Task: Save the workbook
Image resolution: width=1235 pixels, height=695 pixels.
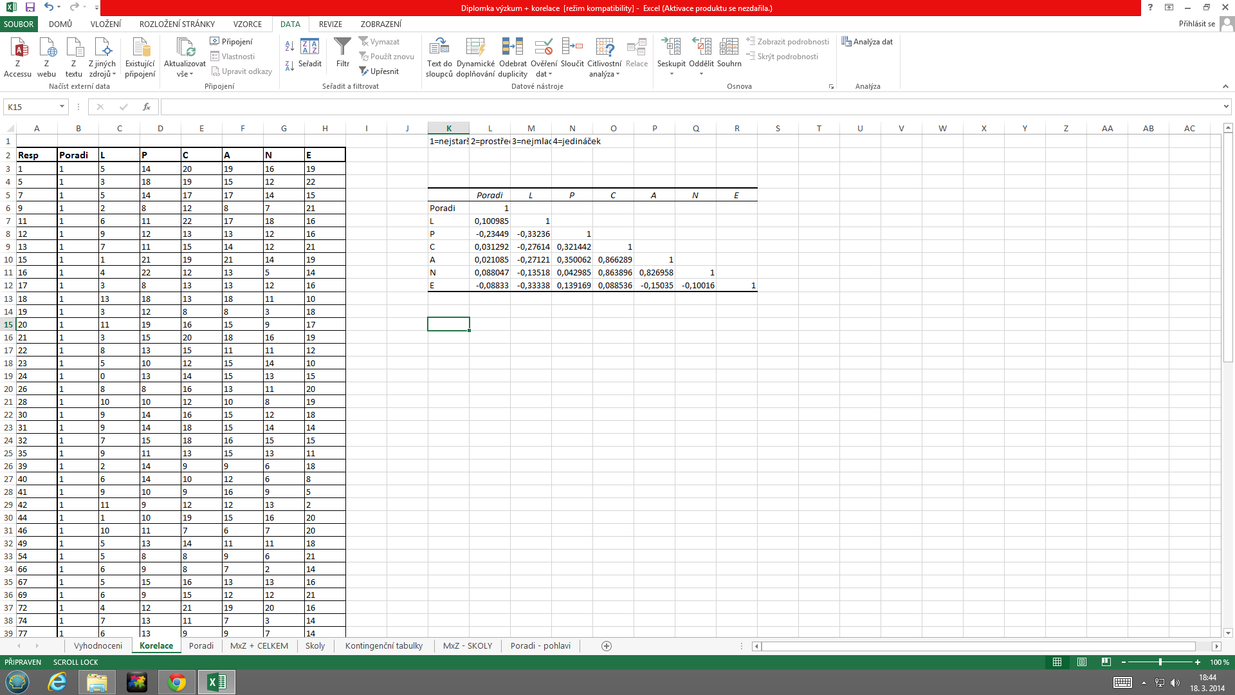Action: pos(30,8)
